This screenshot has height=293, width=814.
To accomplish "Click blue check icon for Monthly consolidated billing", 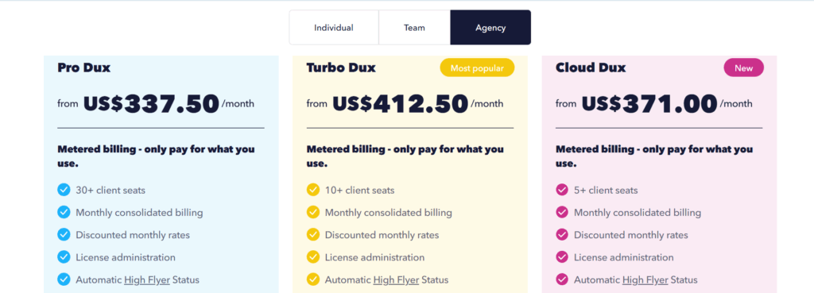I will coord(64,213).
